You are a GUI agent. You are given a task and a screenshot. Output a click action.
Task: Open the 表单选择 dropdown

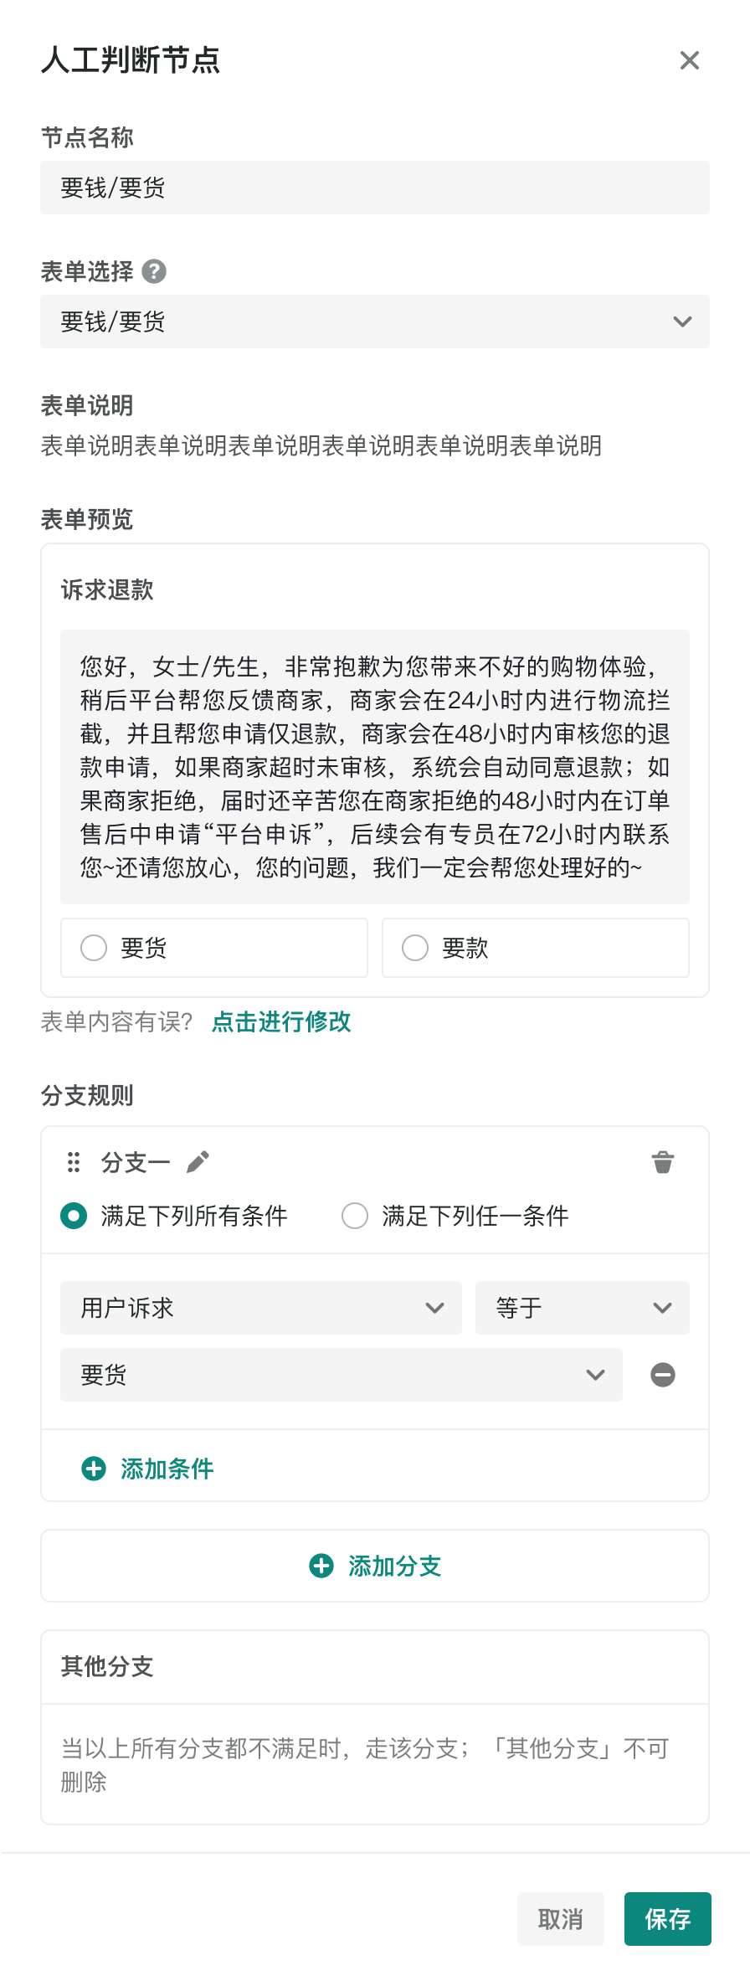[375, 322]
